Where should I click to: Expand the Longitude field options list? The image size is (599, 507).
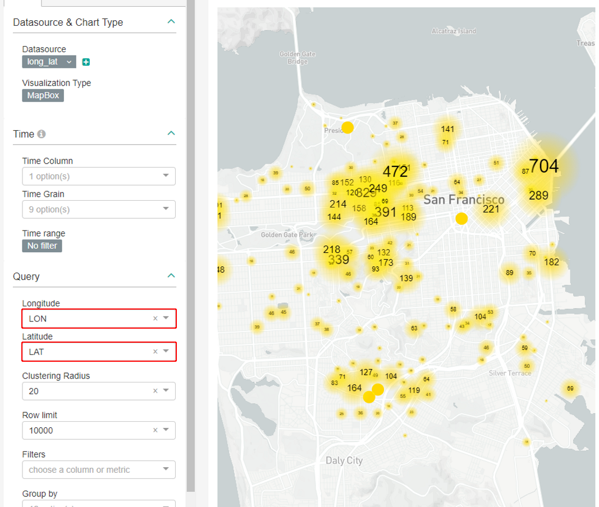(x=166, y=318)
